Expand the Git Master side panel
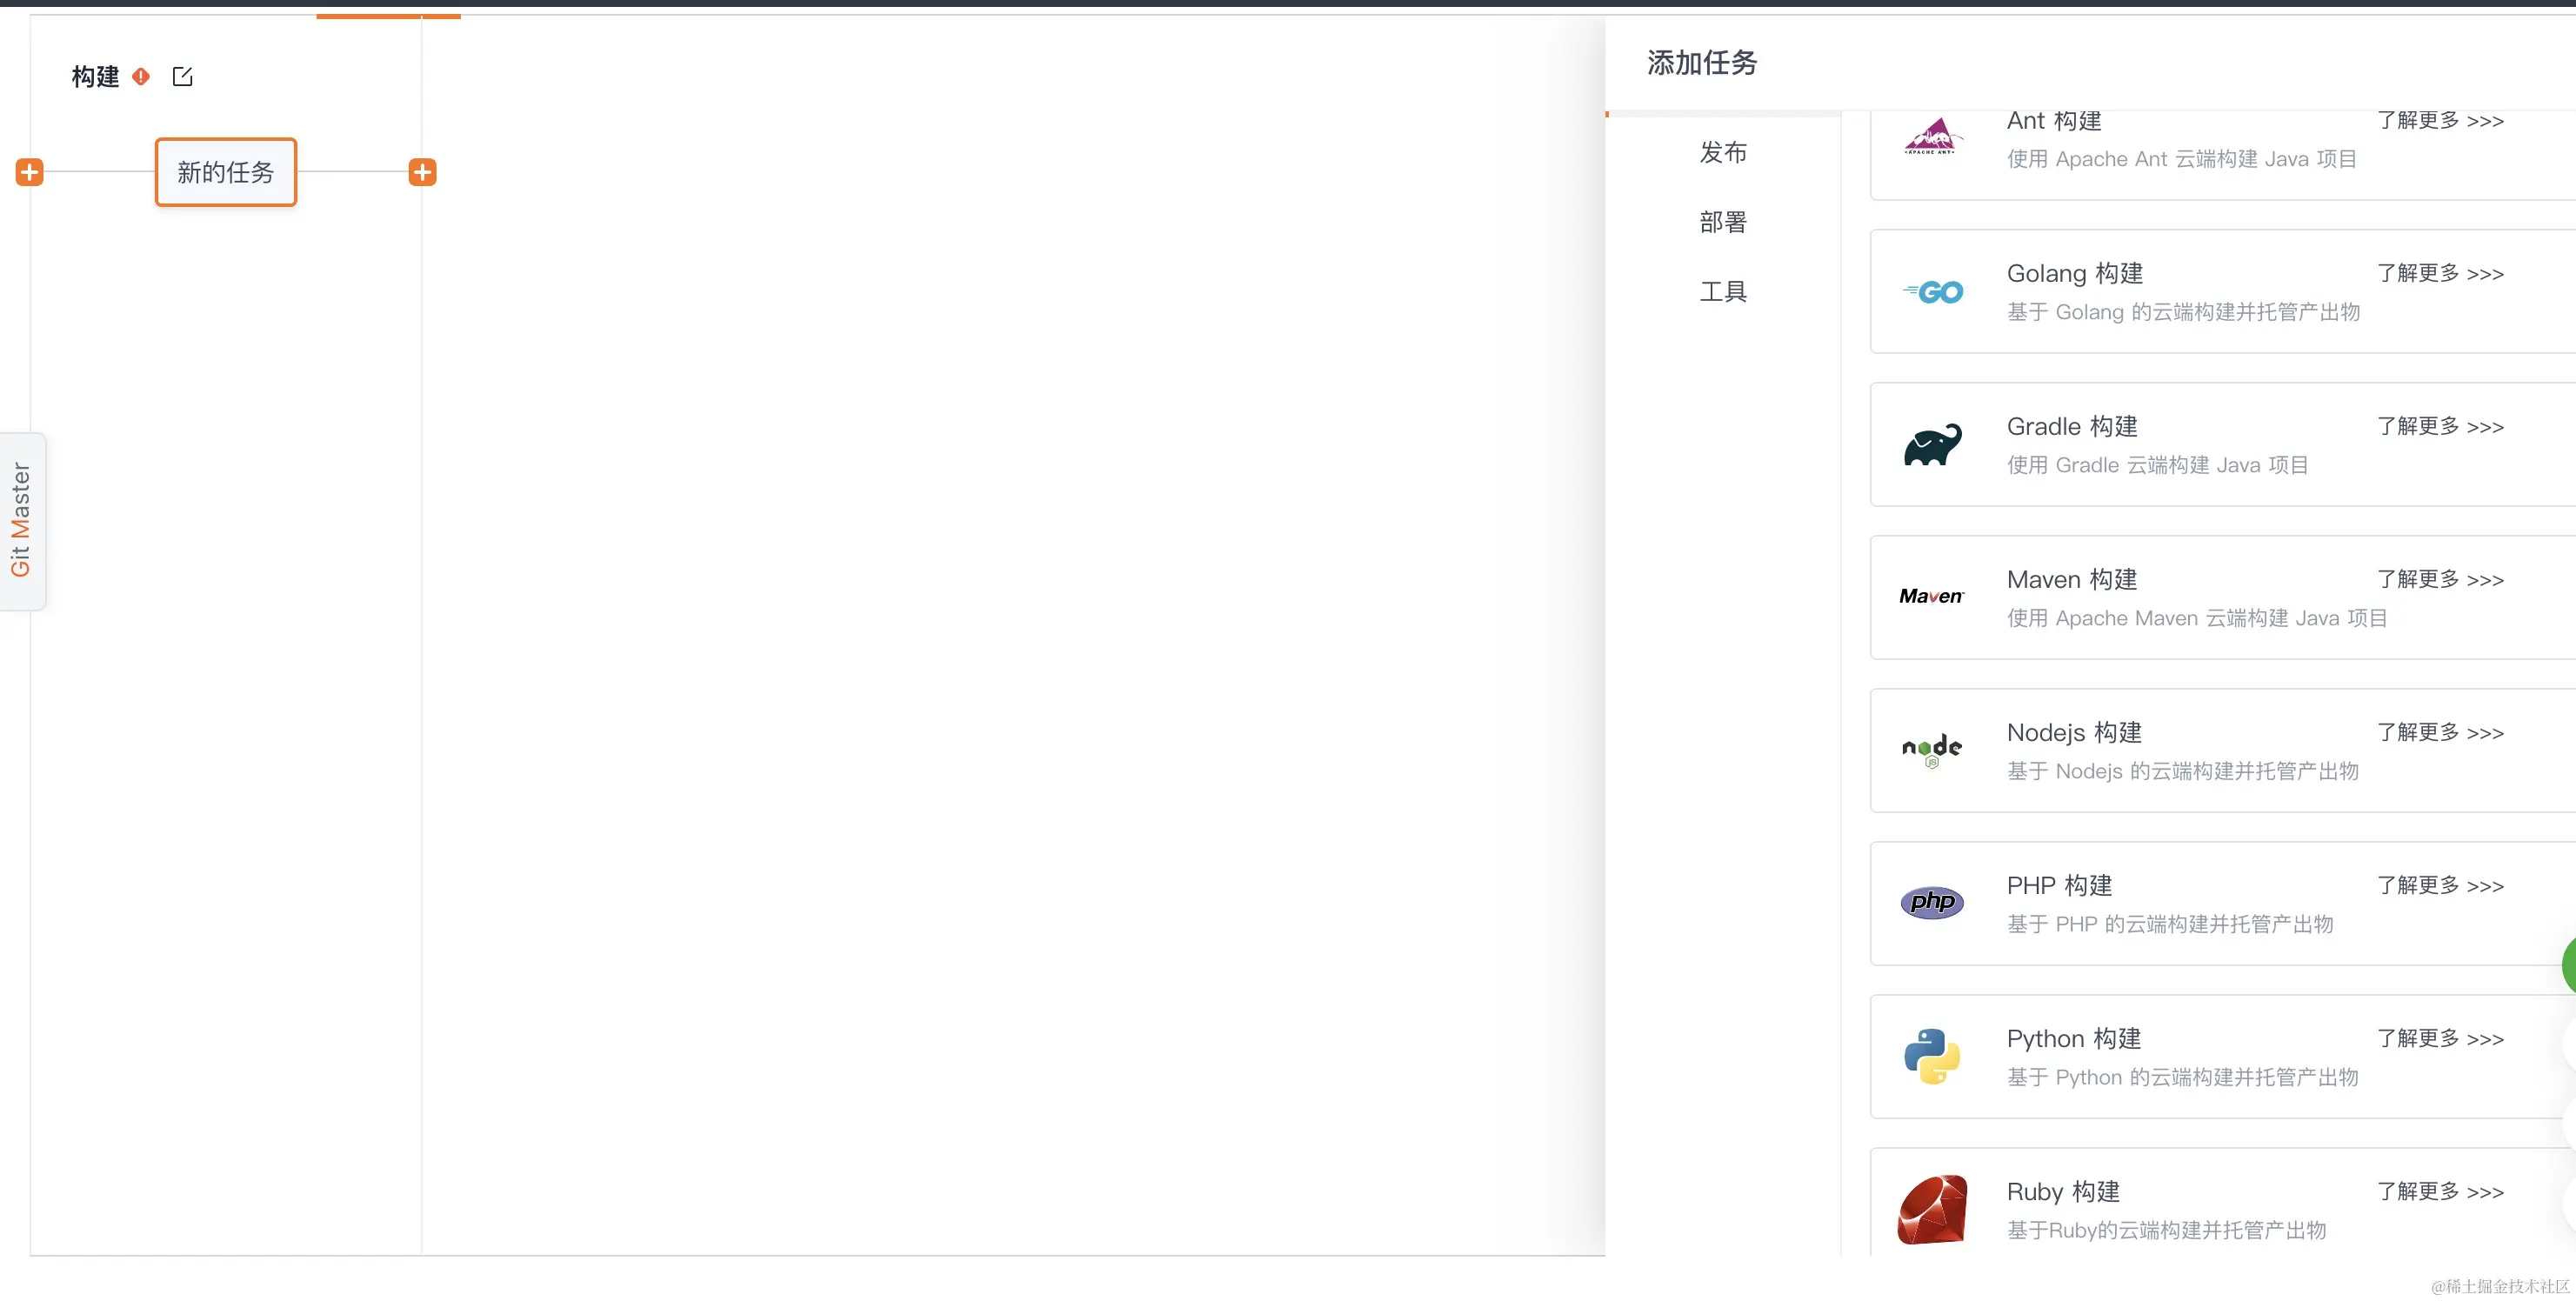This screenshot has height=1301, width=2576. pyautogui.click(x=22, y=520)
